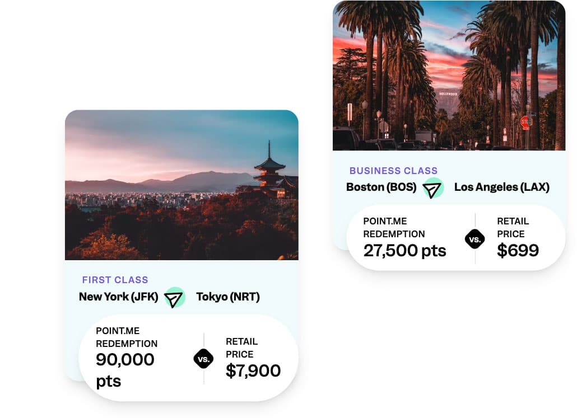Click Tokyo (NRT) destination text
Viewport: 577px width, 418px height.
[228, 297]
